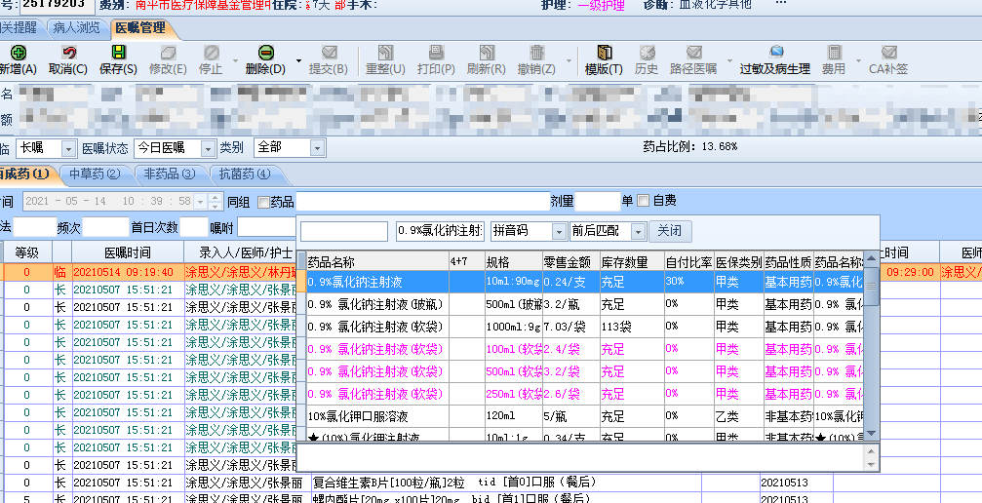Screen dimensions: 982x503
Task: Open the 费用 fees calculator icon
Action: pos(834,54)
